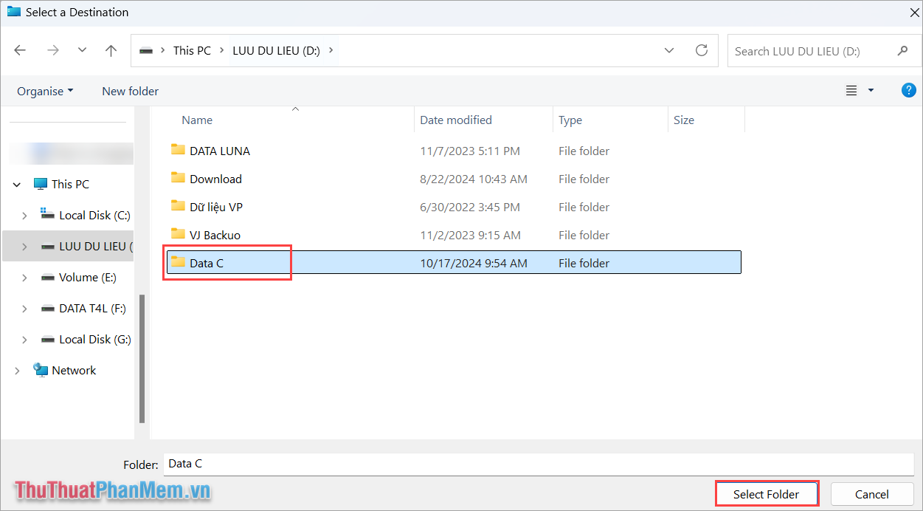The height and width of the screenshot is (511, 923).
Task: Sort by Date modified column header
Action: click(456, 120)
